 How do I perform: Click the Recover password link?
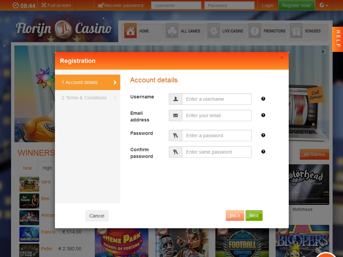[121, 5]
